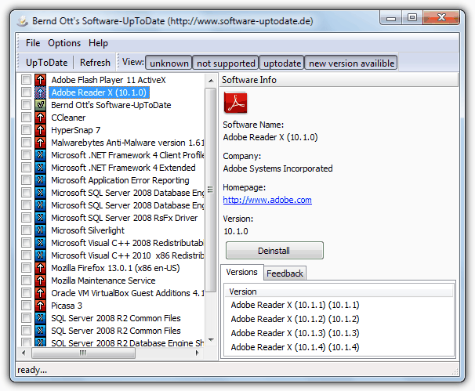
Task: Click the horizontal scrollbar thumb under software list
Action: [84, 353]
